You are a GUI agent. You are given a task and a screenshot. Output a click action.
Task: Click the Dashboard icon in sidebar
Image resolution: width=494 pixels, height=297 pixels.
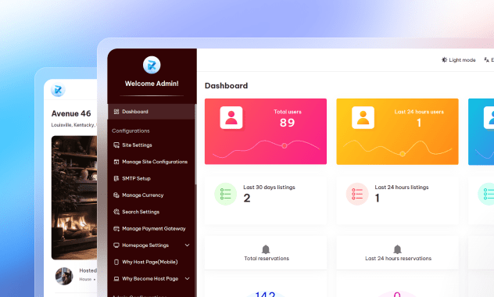click(116, 112)
